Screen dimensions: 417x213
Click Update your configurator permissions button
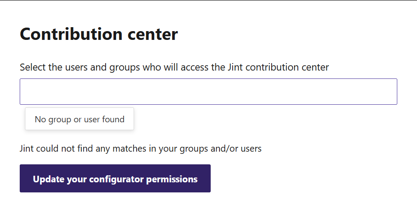coord(115,178)
